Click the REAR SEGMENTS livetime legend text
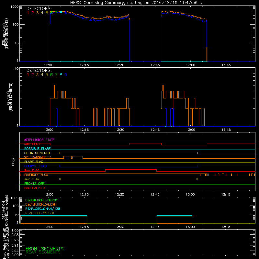The height and width of the screenshot is (259, 259). pos(43,252)
